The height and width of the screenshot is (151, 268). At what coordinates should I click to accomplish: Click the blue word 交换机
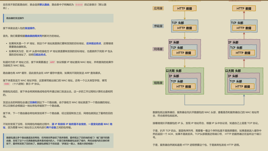pyautogui.click(x=33, y=102)
